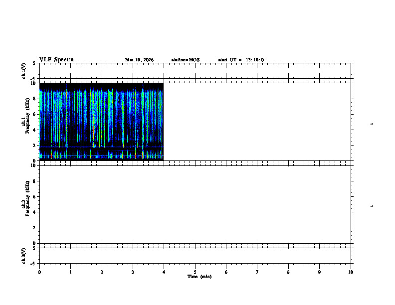Screen dimensions: 395x305
Task: Click the "5" tick on the ch.1(V) axis
Action: tap(34, 63)
